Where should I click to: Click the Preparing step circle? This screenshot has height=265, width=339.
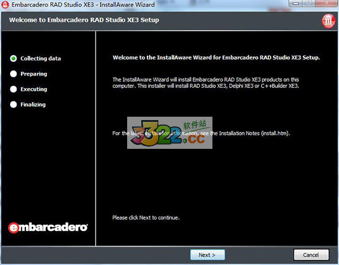14,74
